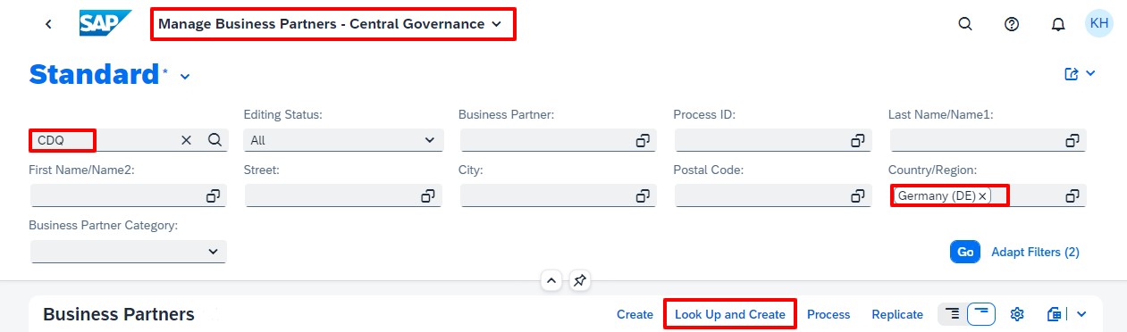Open the KH user profile avatar
The height and width of the screenshot is (332, 1127).
(x=1099, y=23)
